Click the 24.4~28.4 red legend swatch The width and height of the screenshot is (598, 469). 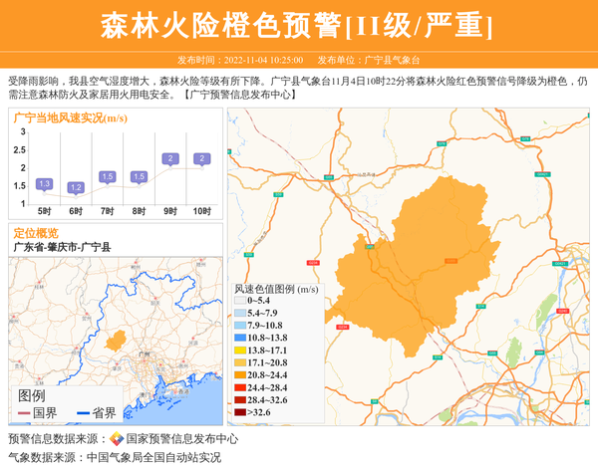click(240, 387)
